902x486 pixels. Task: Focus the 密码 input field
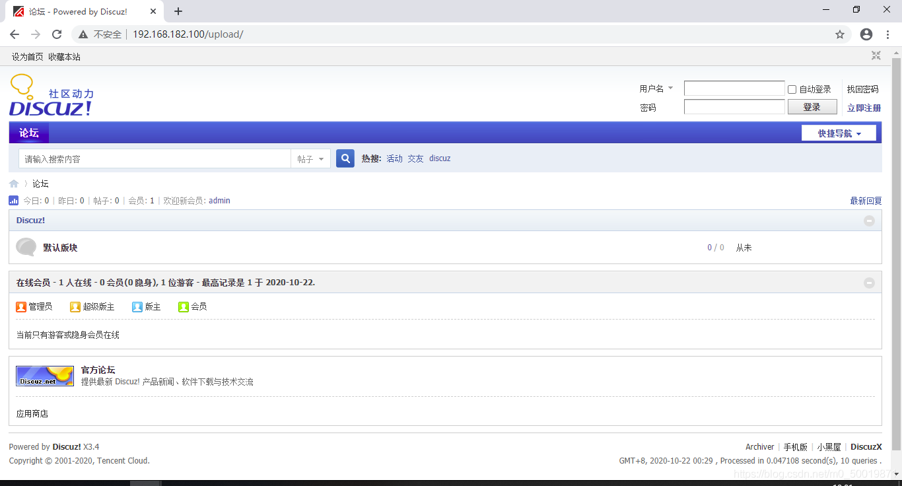point(734,107)
